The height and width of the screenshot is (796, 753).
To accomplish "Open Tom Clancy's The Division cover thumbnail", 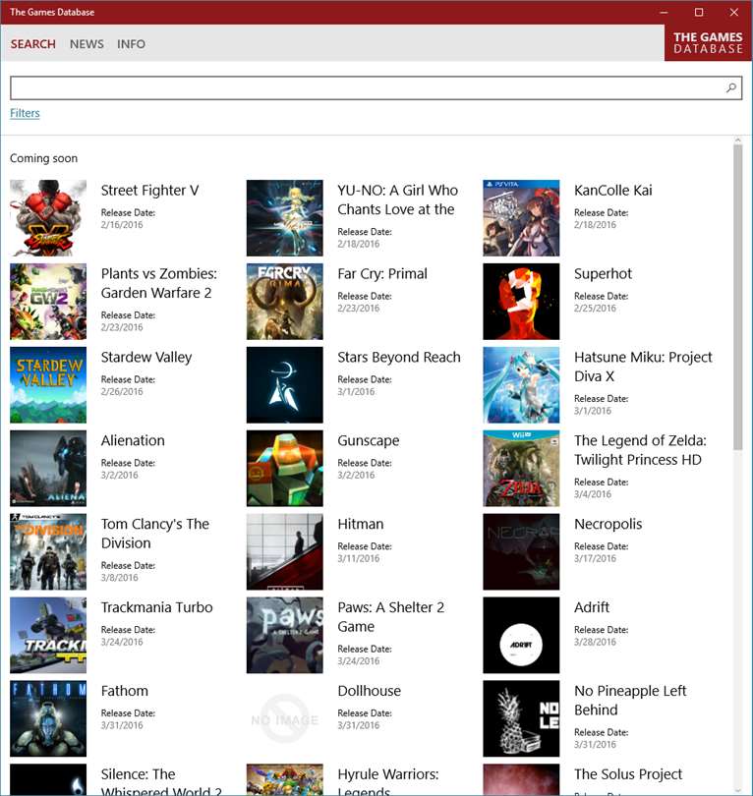I will [48, 551].
